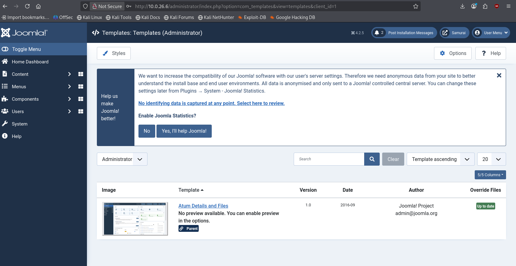Open the Samurai site link button
516x266 pixels.
[x=455, y=33]
